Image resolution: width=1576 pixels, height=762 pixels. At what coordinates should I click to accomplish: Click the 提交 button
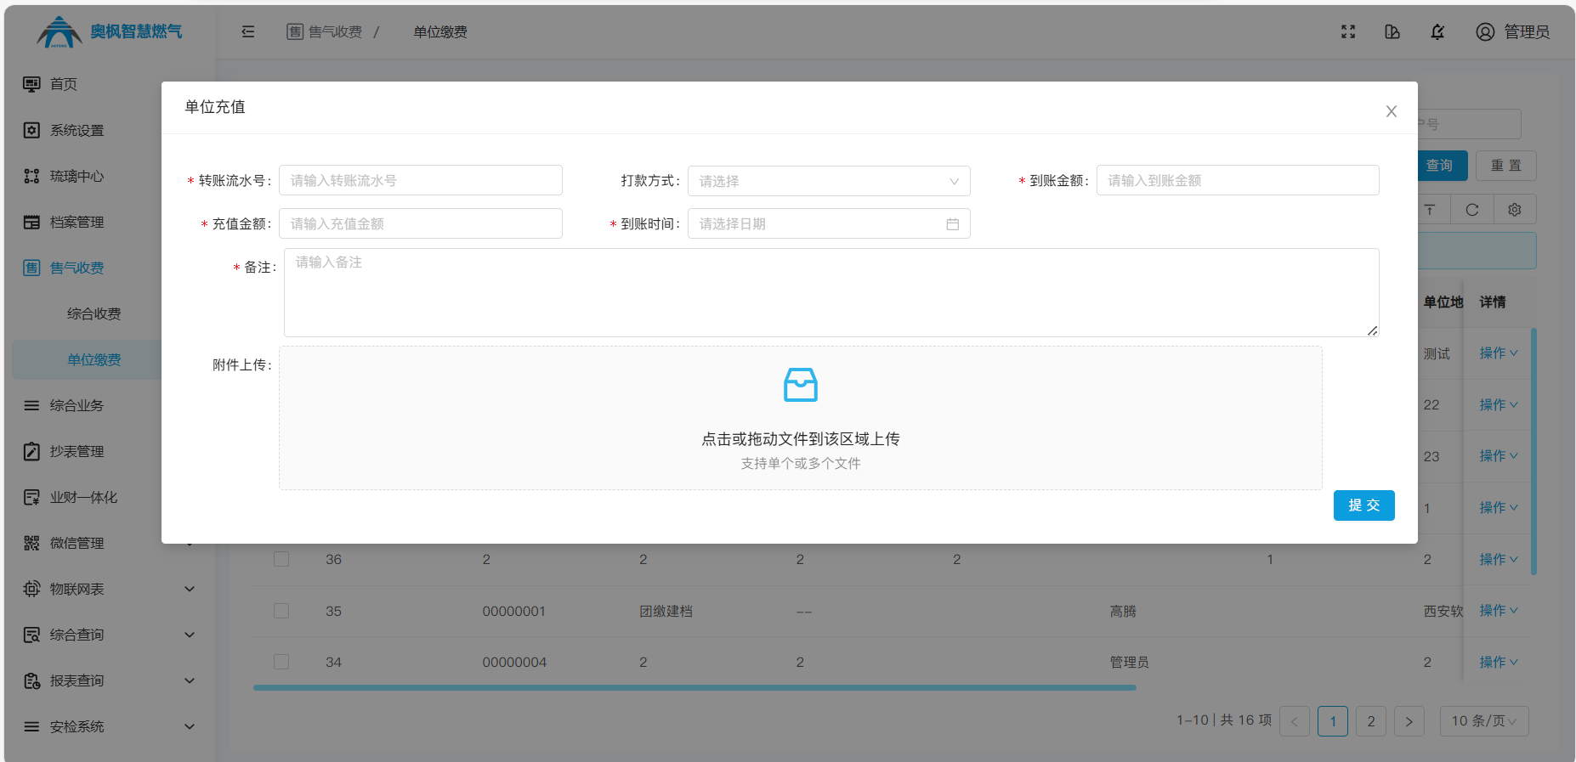[x=1363, y=505]
